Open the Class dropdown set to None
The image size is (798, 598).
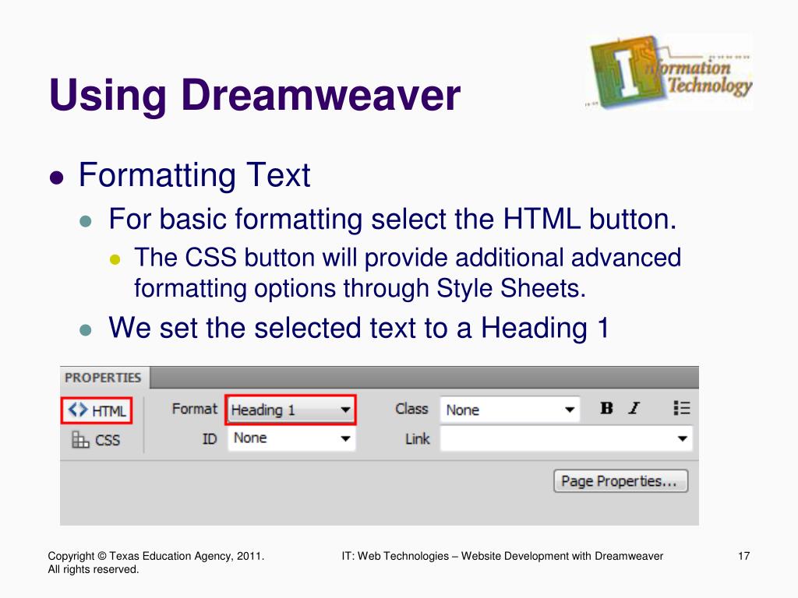pos(510,410)
